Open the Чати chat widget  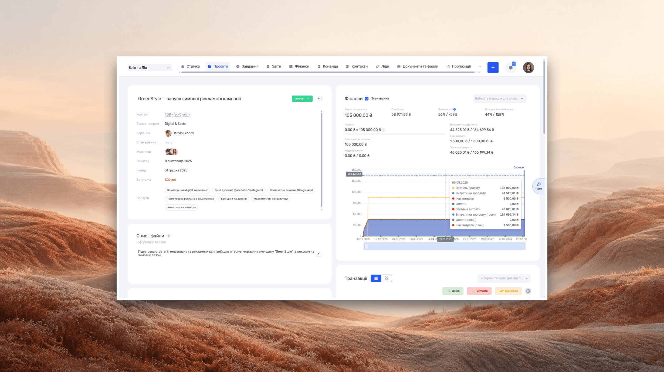click(538, 186)
